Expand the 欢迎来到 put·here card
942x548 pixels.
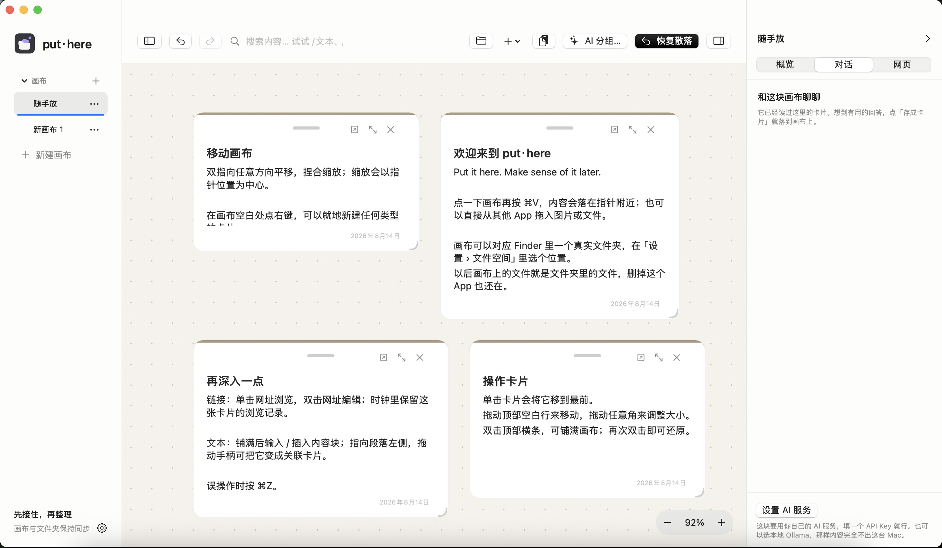633,130
